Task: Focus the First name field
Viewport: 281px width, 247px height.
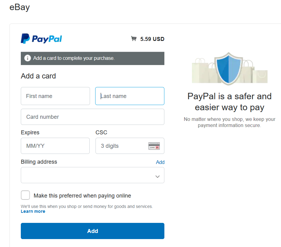Action: pyautogui.click(x=55, y=96)
